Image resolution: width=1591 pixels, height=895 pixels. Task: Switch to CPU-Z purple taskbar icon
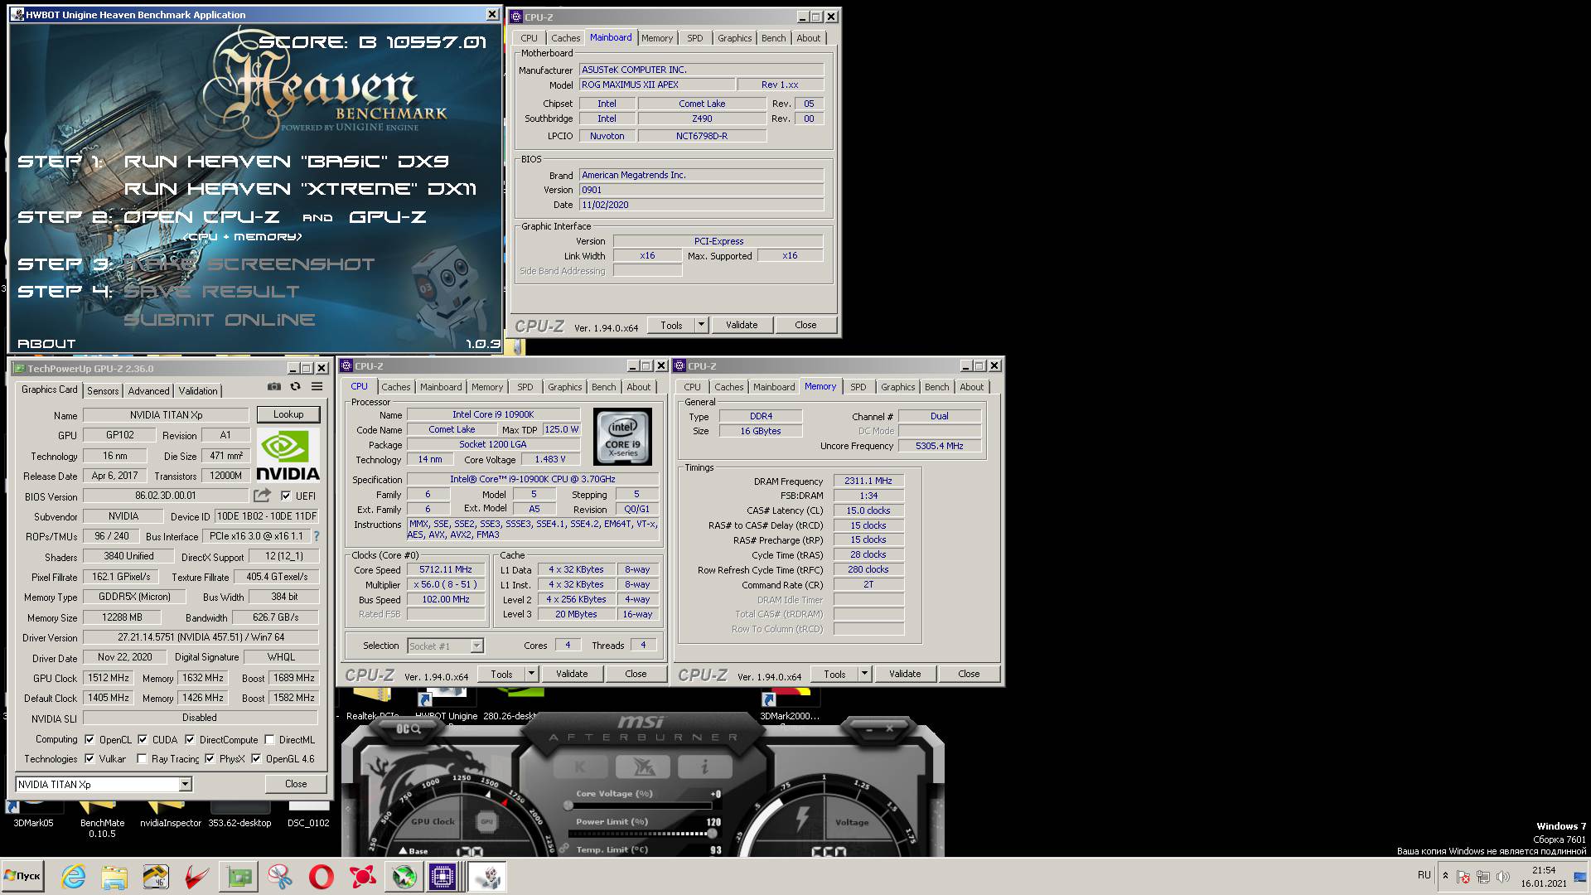[x=442, y=877]
